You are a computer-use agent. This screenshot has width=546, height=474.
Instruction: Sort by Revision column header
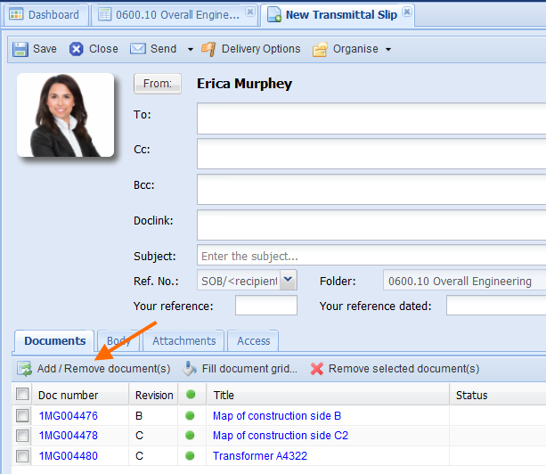153,395
